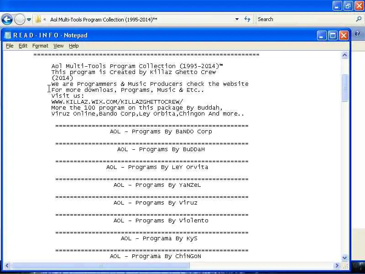The height and width of the screenshot is (274, 365).
Task: Click 'More the 100 program on this package' line
Action: 137,108
